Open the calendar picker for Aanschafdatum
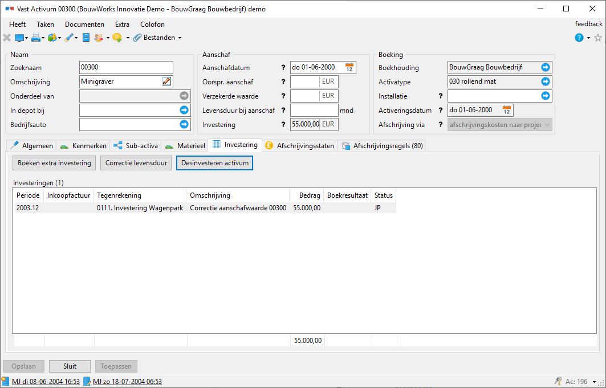Viewport: 606px width, 388px height. click(x=349, y=67)
